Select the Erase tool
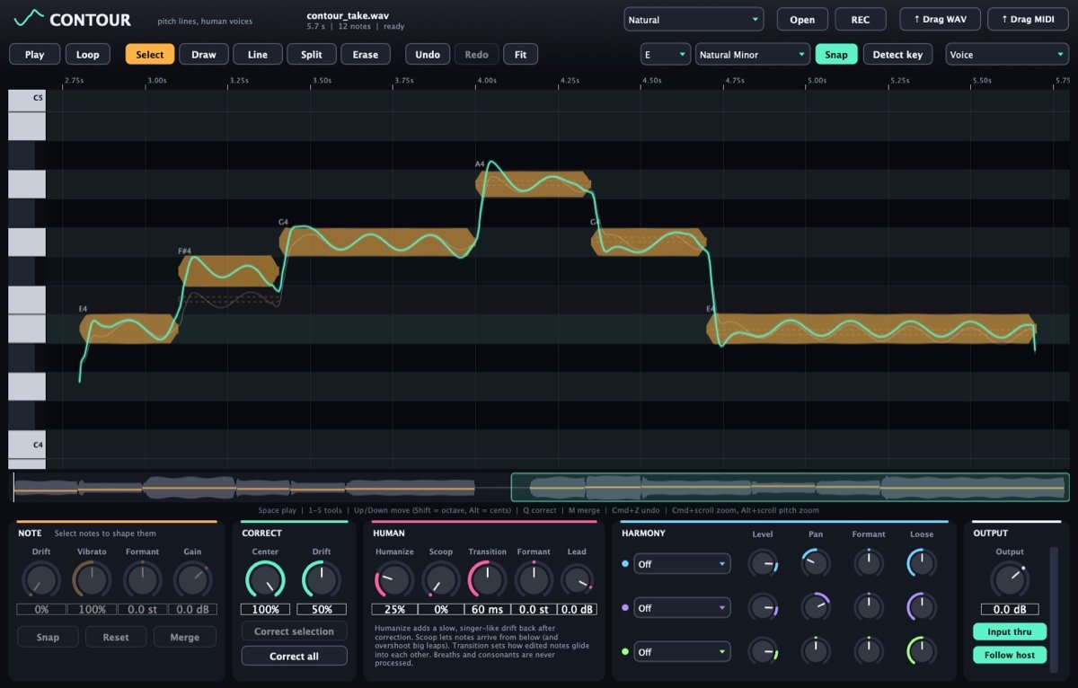The height and width of the screenshot is (688, 1078). pyautogui.click(x=366, y=55)
